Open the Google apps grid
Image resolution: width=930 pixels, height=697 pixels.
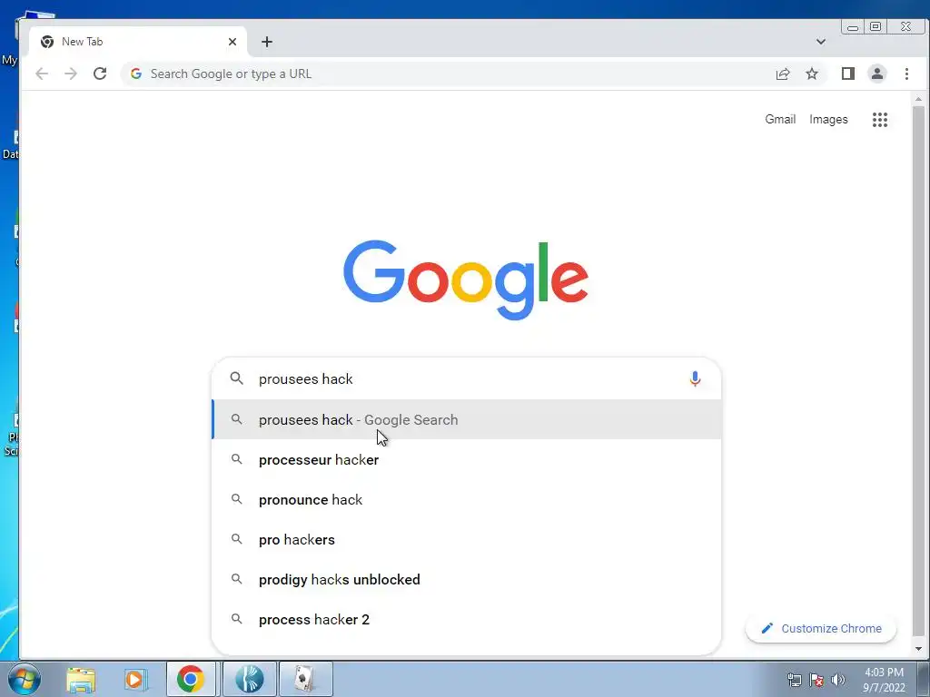tap(880, 120)
